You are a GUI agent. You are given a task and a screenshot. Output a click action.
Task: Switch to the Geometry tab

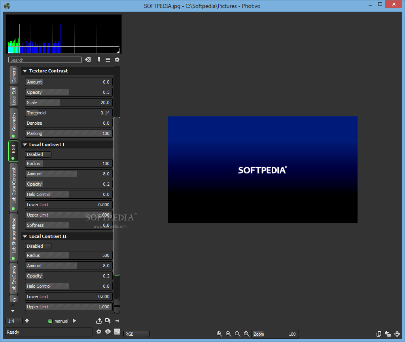[x=14, y=123]
